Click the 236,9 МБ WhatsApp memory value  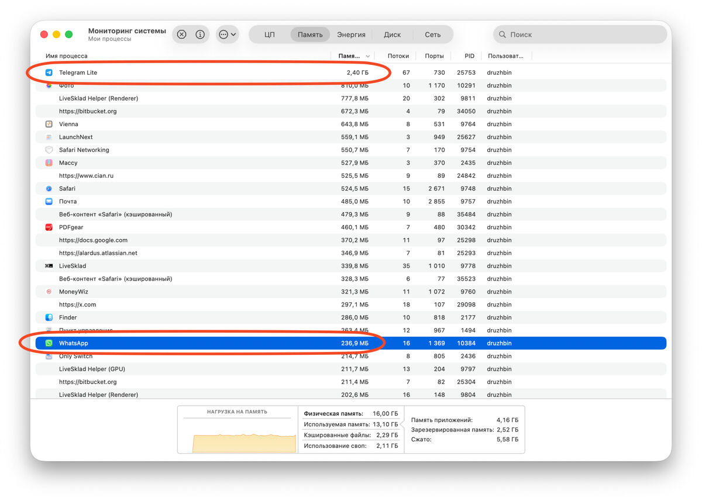click(x=354, y=343)
